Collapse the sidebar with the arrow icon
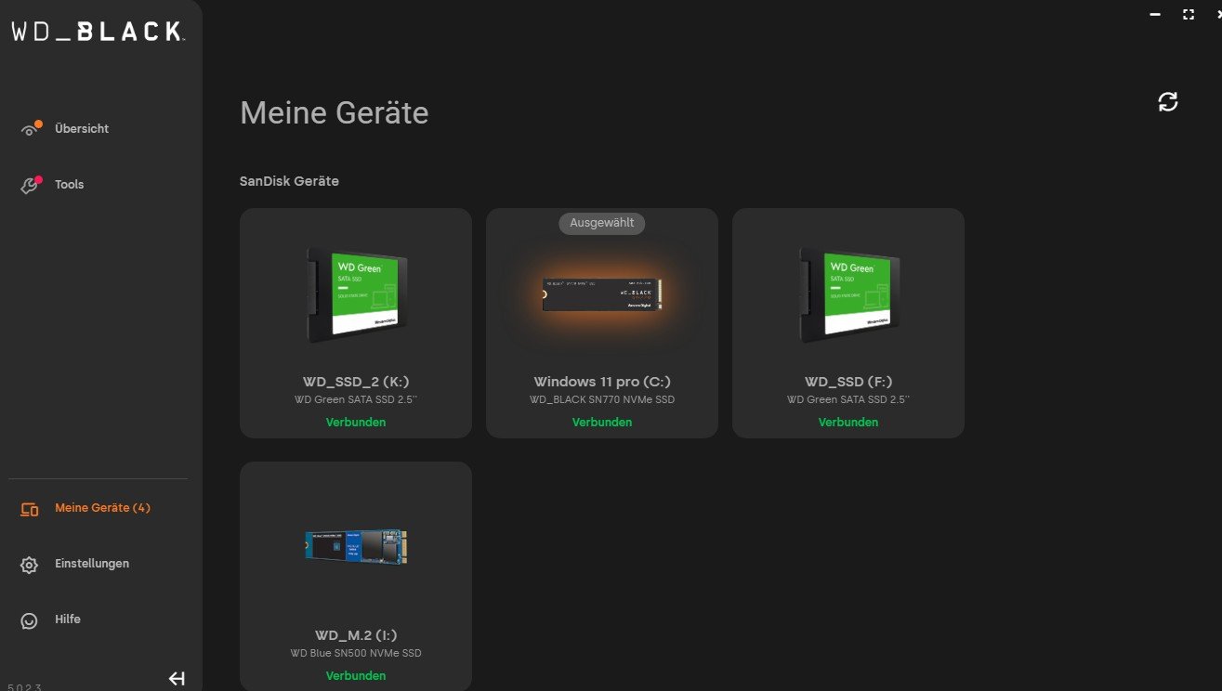Screen dimensions: 1222x691 click(x=177, y=679)
